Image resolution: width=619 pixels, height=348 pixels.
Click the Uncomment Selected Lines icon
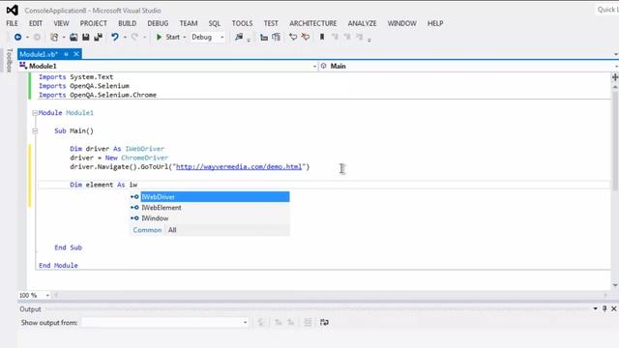[x=277, y=37]
